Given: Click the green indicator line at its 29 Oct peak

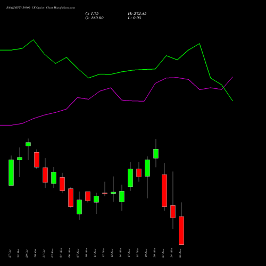Looking at the screenshot, I should tap(34, 40).
